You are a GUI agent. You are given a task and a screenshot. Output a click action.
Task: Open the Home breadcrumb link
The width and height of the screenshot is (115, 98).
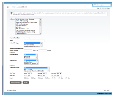13,7
